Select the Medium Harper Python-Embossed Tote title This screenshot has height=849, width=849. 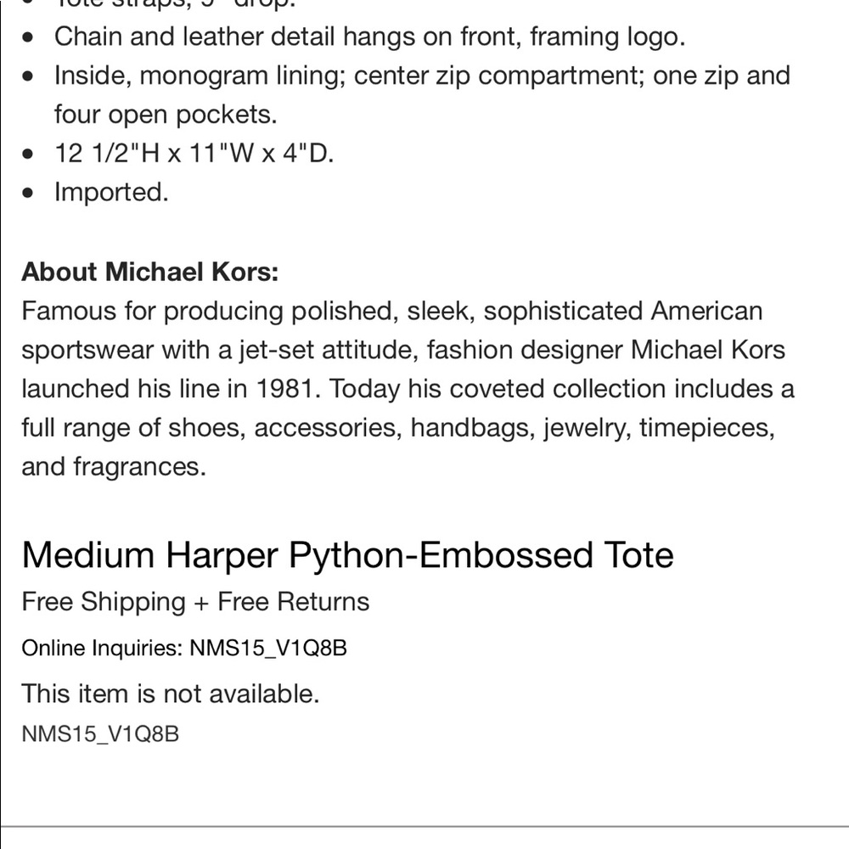[x=347, y=555]
